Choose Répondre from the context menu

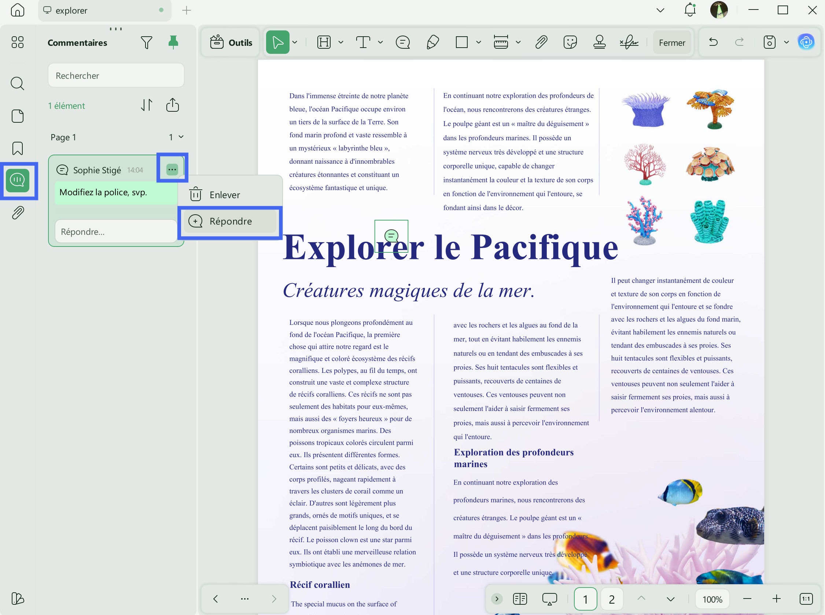230,221
